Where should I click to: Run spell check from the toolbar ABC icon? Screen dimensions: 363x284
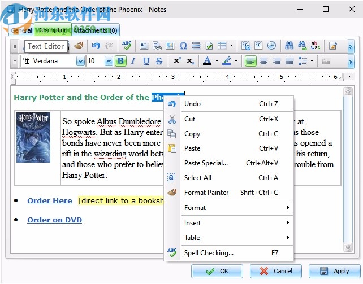tap(127, 46)
